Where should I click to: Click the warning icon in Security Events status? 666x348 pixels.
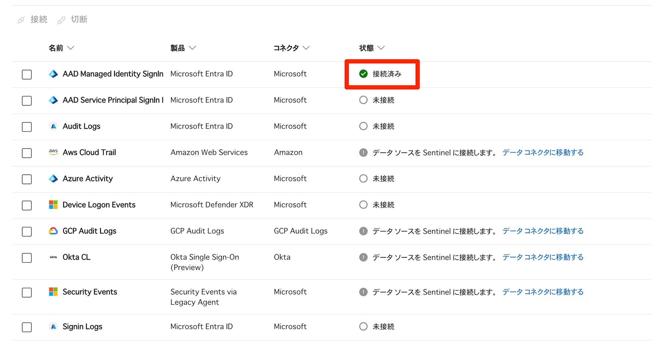point(363,292)
